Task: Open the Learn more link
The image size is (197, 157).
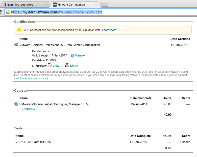Action: (x=109, y=30)
